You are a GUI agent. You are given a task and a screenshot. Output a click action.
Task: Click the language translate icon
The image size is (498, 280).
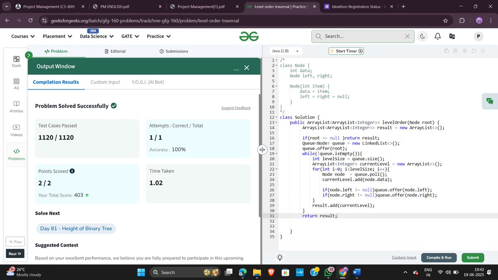pos(452,37)
